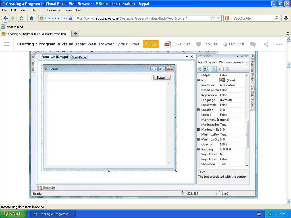Open the Properties panel window position dropdown

(237, 56)
